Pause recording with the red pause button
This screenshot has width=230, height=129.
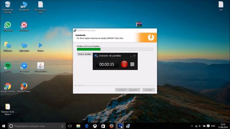(x=124, y=64)
